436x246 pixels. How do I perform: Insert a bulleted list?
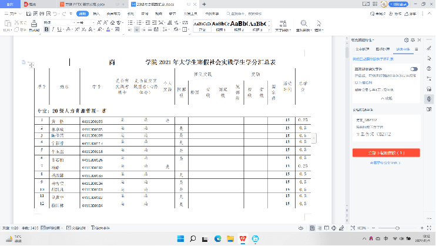[130, 22]
